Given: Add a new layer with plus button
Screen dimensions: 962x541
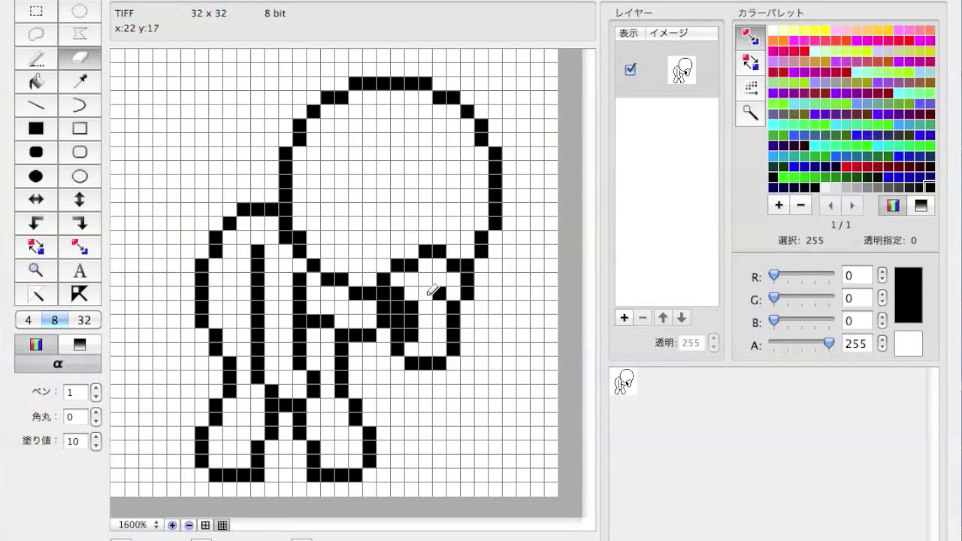Looking at the screenshot, I should [x=624, y=318].
